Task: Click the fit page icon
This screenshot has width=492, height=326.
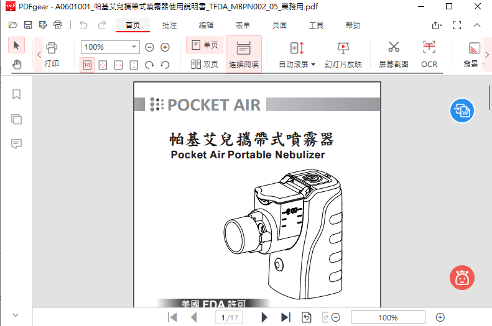Action: pyautogui.click(x=103, y=65)
